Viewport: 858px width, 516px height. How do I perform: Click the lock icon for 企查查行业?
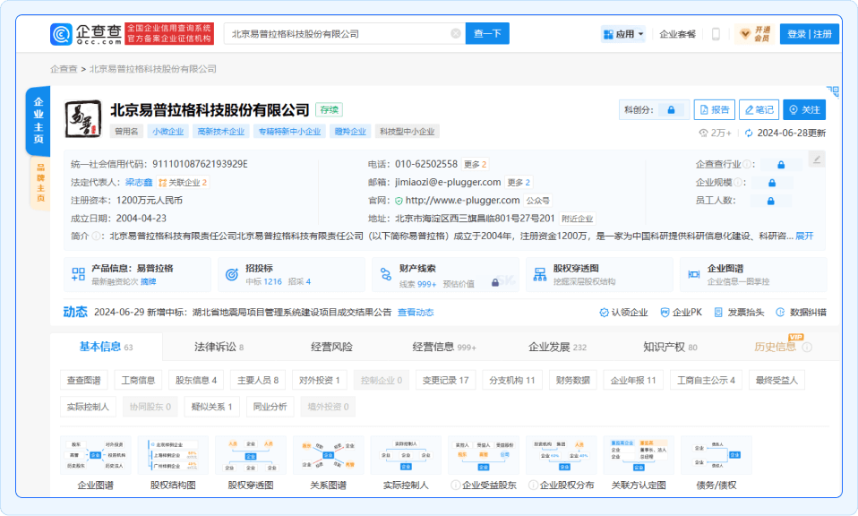tap(781, 164)
